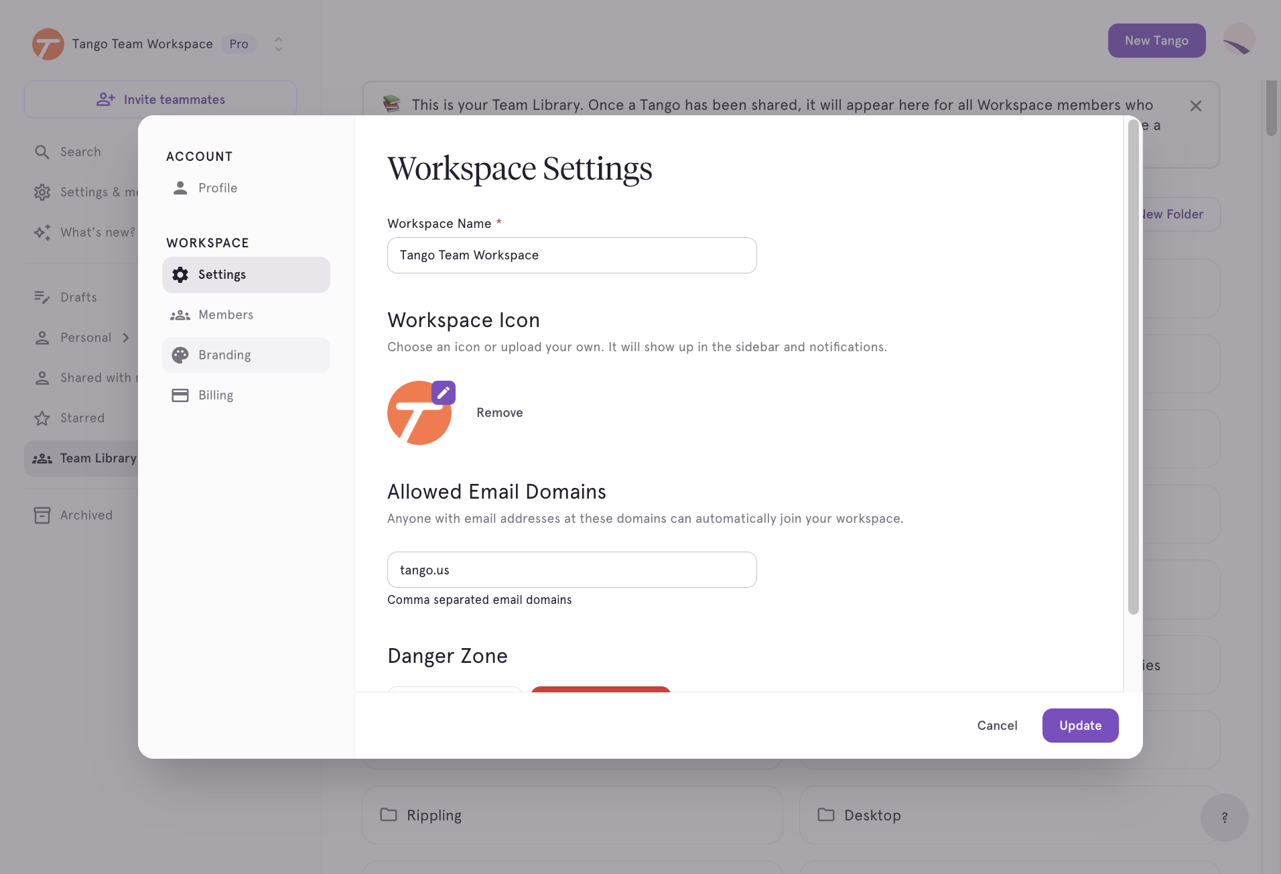Click the Rippling folder icon
1281x874 pixels.
click(x=389, y=815)
